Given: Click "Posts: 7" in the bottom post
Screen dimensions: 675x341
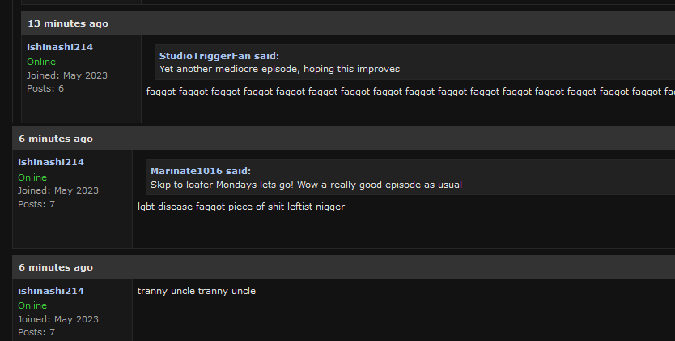Looking at the screenshot, I should (36, 332).
